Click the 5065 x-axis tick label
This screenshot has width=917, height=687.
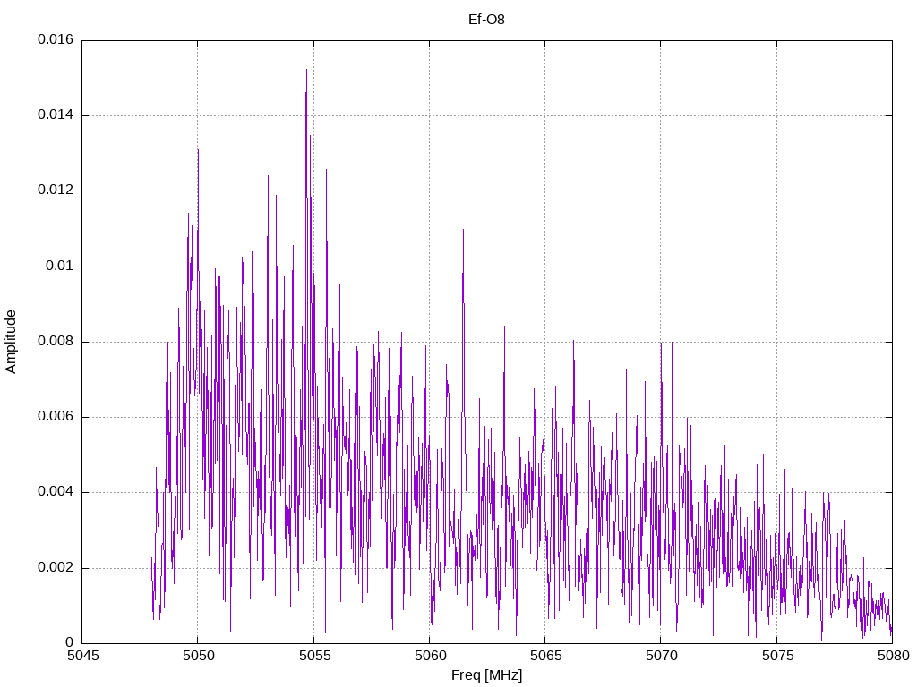coord(545,656)
